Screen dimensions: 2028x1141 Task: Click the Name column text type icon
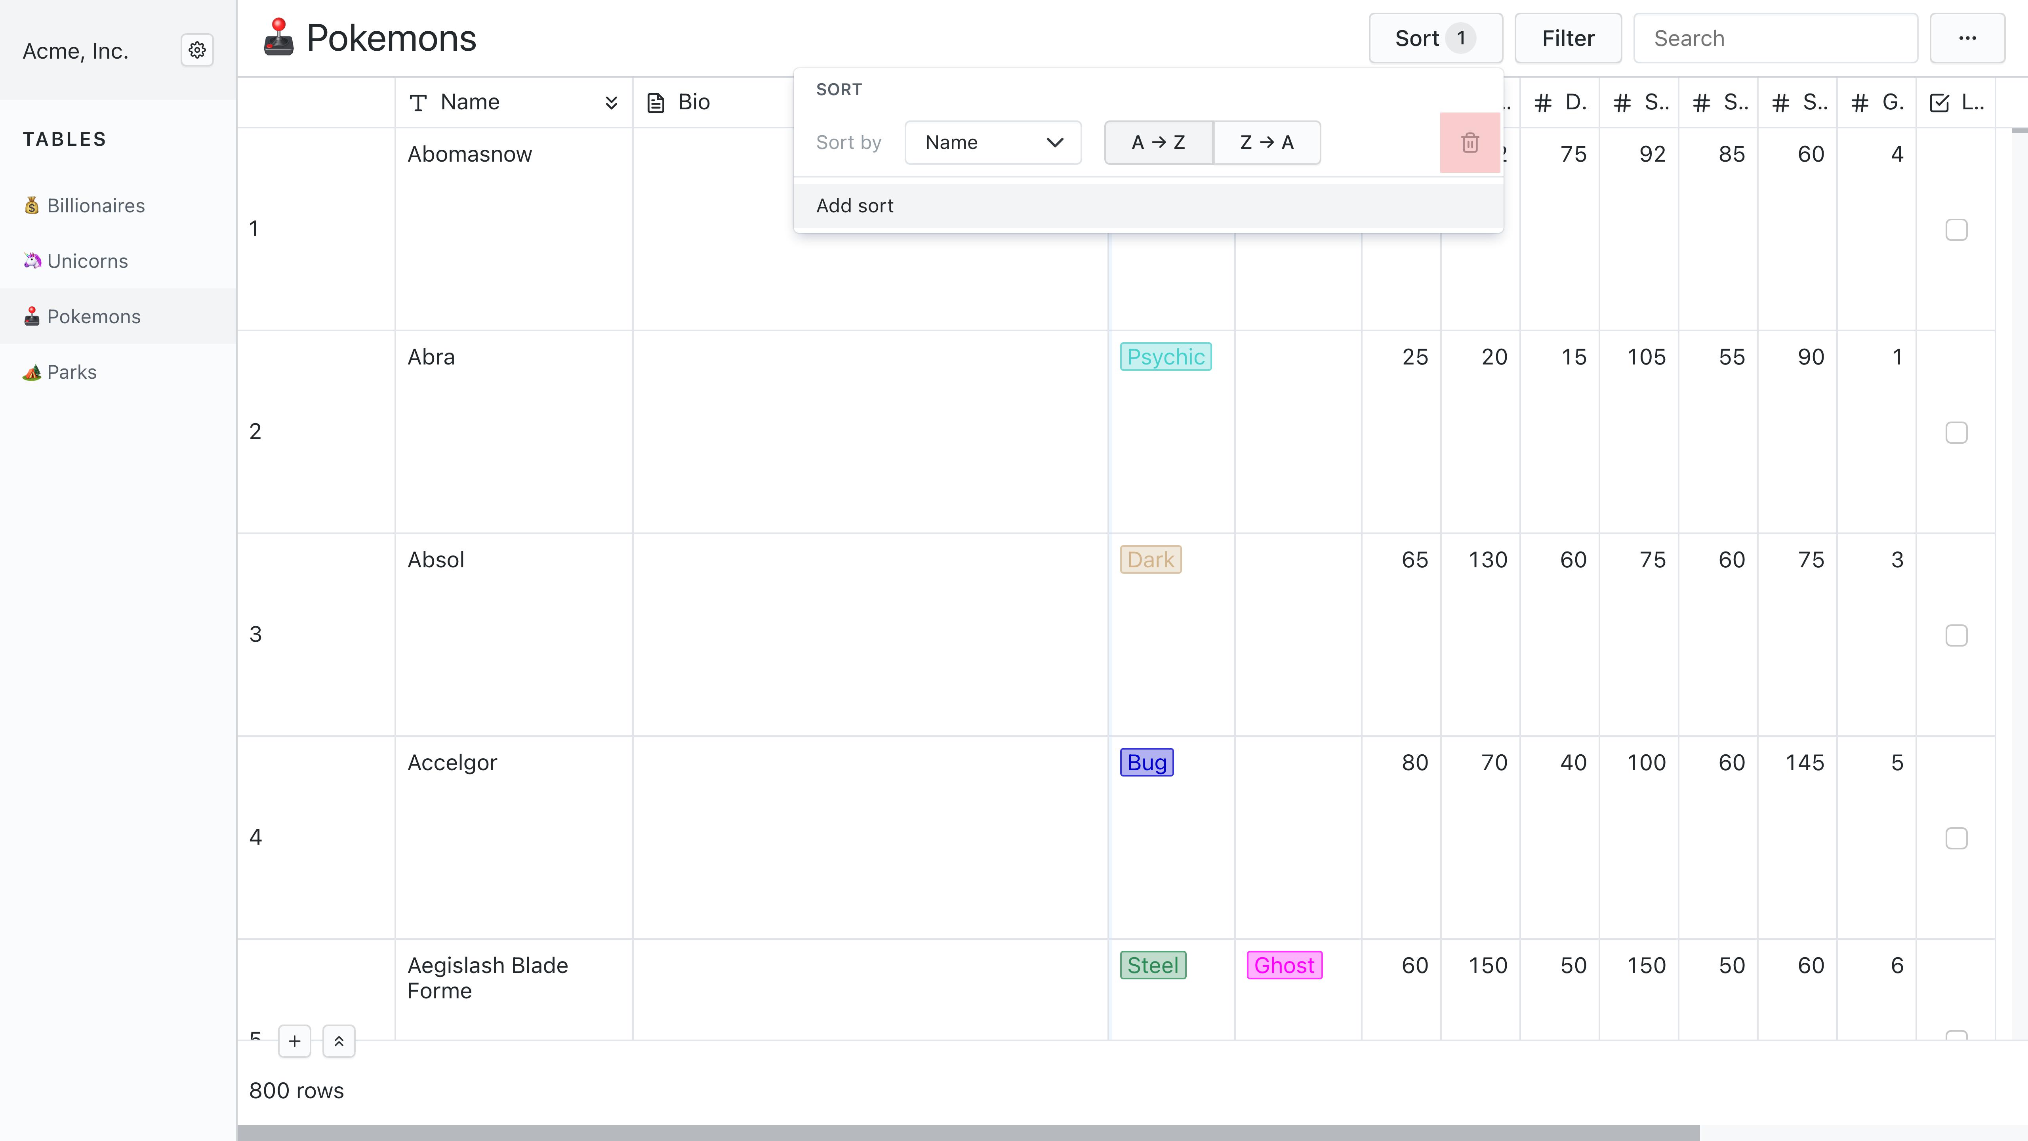[418, 102]
